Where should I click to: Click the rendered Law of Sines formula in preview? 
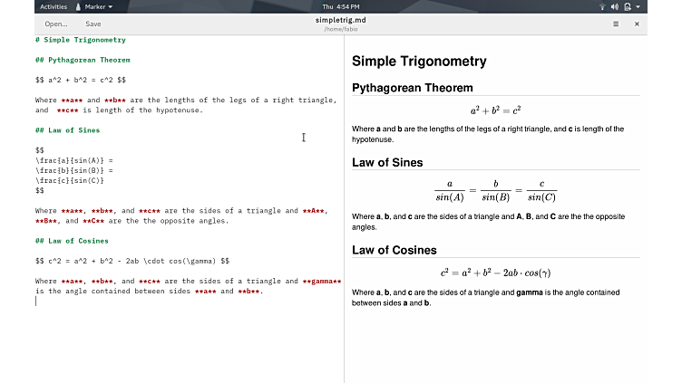495,190
